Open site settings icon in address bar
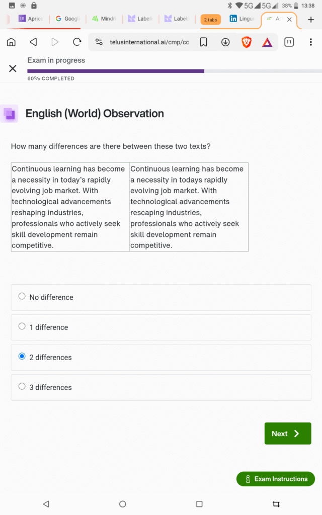Image resolution: width=322 pixels, height=515 pixels. point(99,42)
